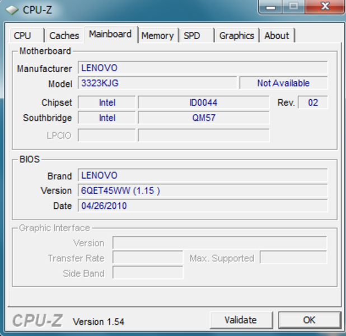346x336 pixels.
Task: Select the Memory tab
Action: 157,35
